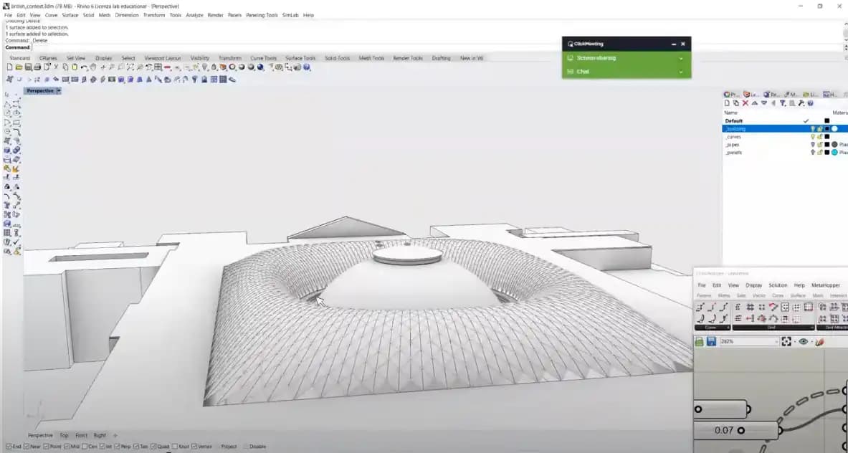Viewport: 848px width, 453px height.
Task: Expand Screen sharing section in ClickMeeting
Action: (681, 58)
